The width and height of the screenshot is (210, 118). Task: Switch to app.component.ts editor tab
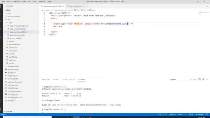click(76, 6)
